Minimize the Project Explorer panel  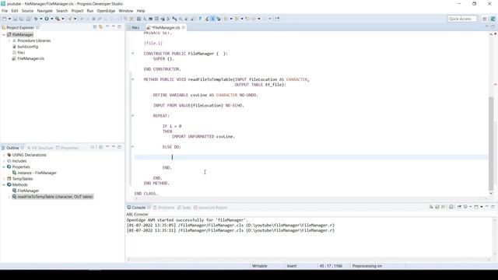tap(114, 27)
